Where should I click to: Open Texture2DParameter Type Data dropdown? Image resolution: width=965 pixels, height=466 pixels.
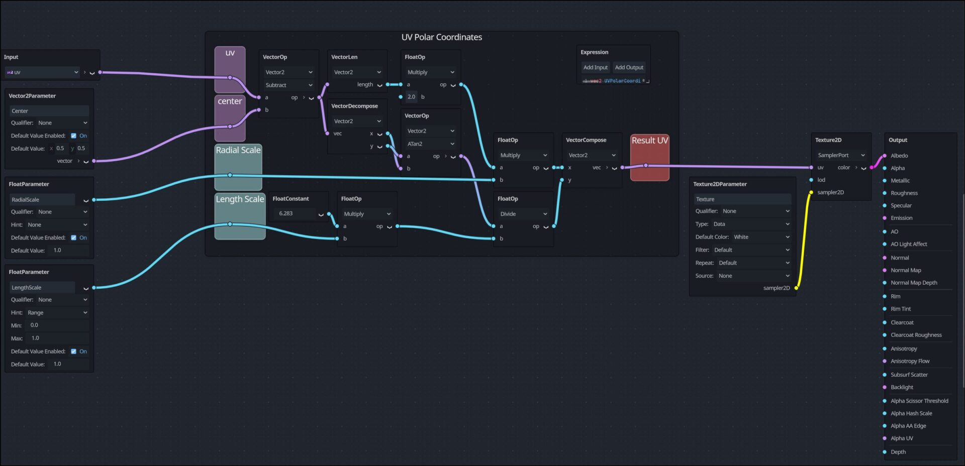coord(751,224)
